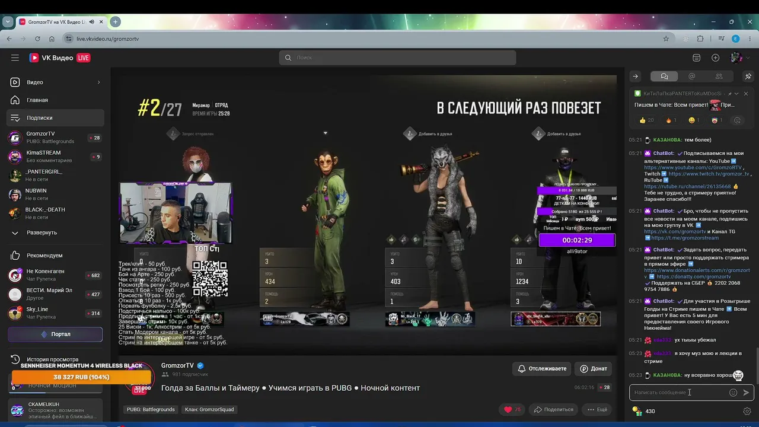Click the plus create icon in the header

click(x=716, y=58)
